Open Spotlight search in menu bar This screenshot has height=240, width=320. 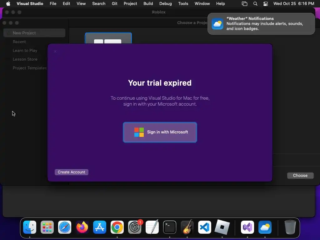(255, 4)
